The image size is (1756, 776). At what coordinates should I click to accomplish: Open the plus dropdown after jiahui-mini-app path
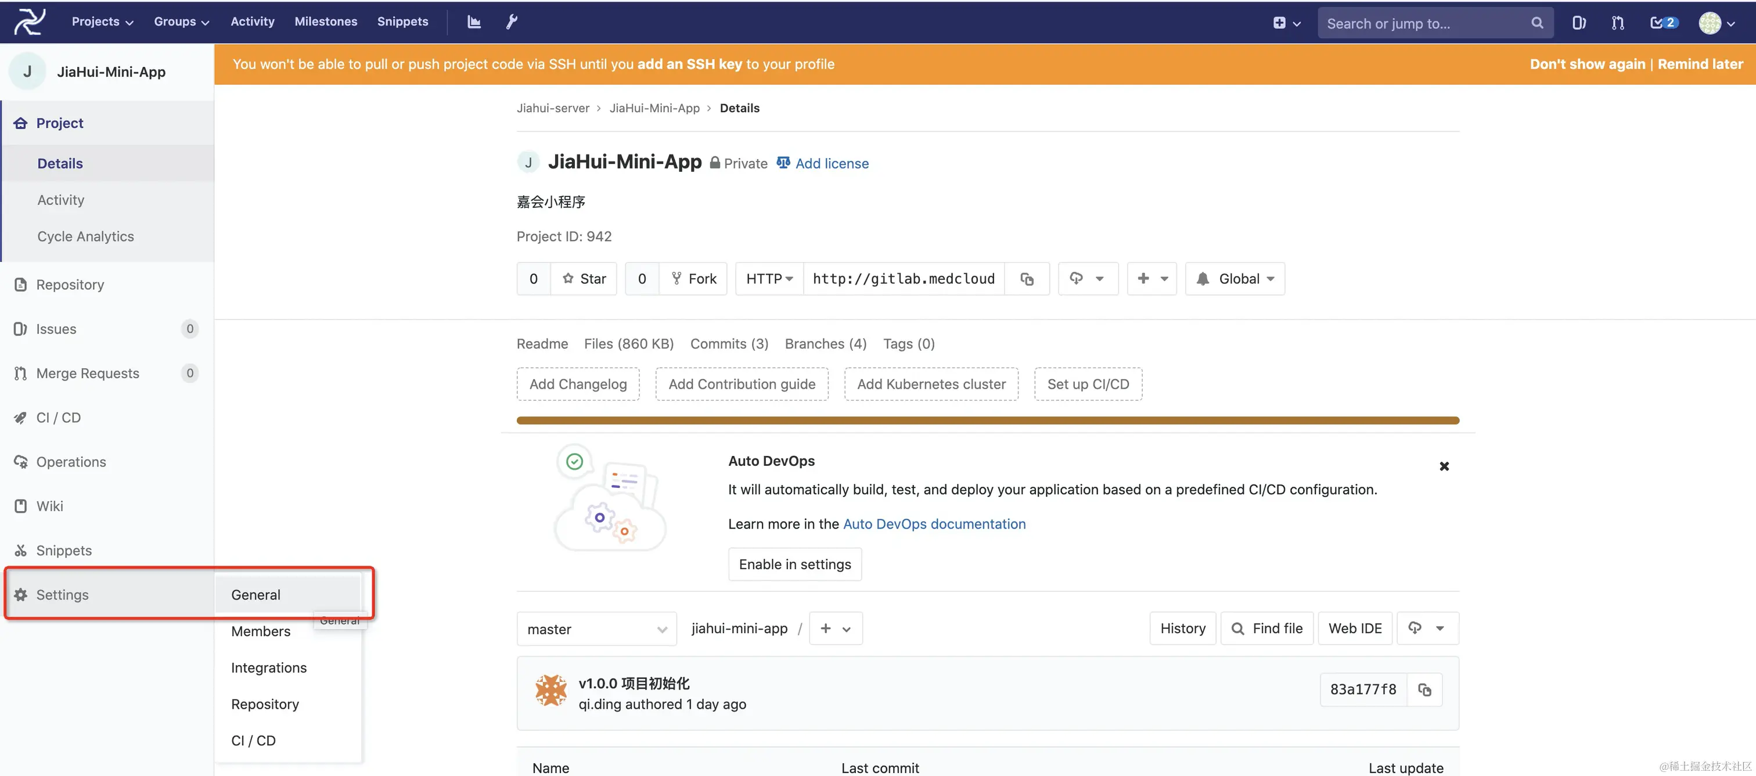pyautogui.click(x=836, y=628)
